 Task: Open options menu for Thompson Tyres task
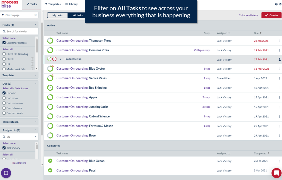pyautogui.click(x=280, y=41)
